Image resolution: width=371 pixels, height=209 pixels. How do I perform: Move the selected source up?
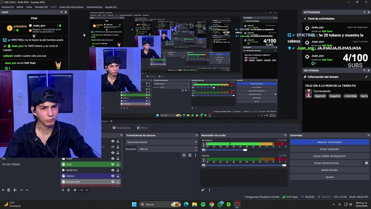coord(81,190)
